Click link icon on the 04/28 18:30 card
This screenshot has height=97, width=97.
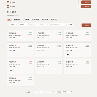tap(9, 33)
